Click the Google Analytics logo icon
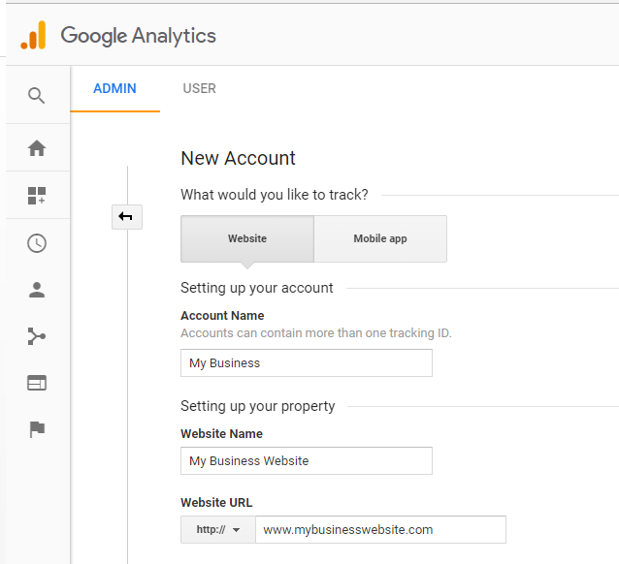 click(33, 36)
